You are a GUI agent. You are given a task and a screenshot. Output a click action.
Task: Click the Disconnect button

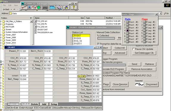[151, 84]
